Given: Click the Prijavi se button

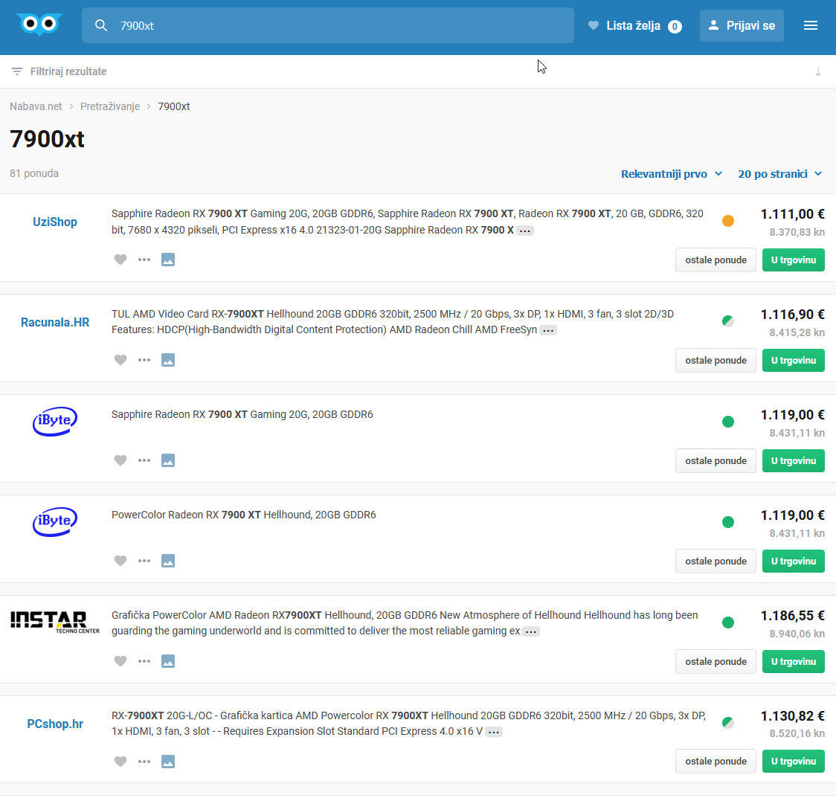Looking at the screenshot, I should (742, 25).
